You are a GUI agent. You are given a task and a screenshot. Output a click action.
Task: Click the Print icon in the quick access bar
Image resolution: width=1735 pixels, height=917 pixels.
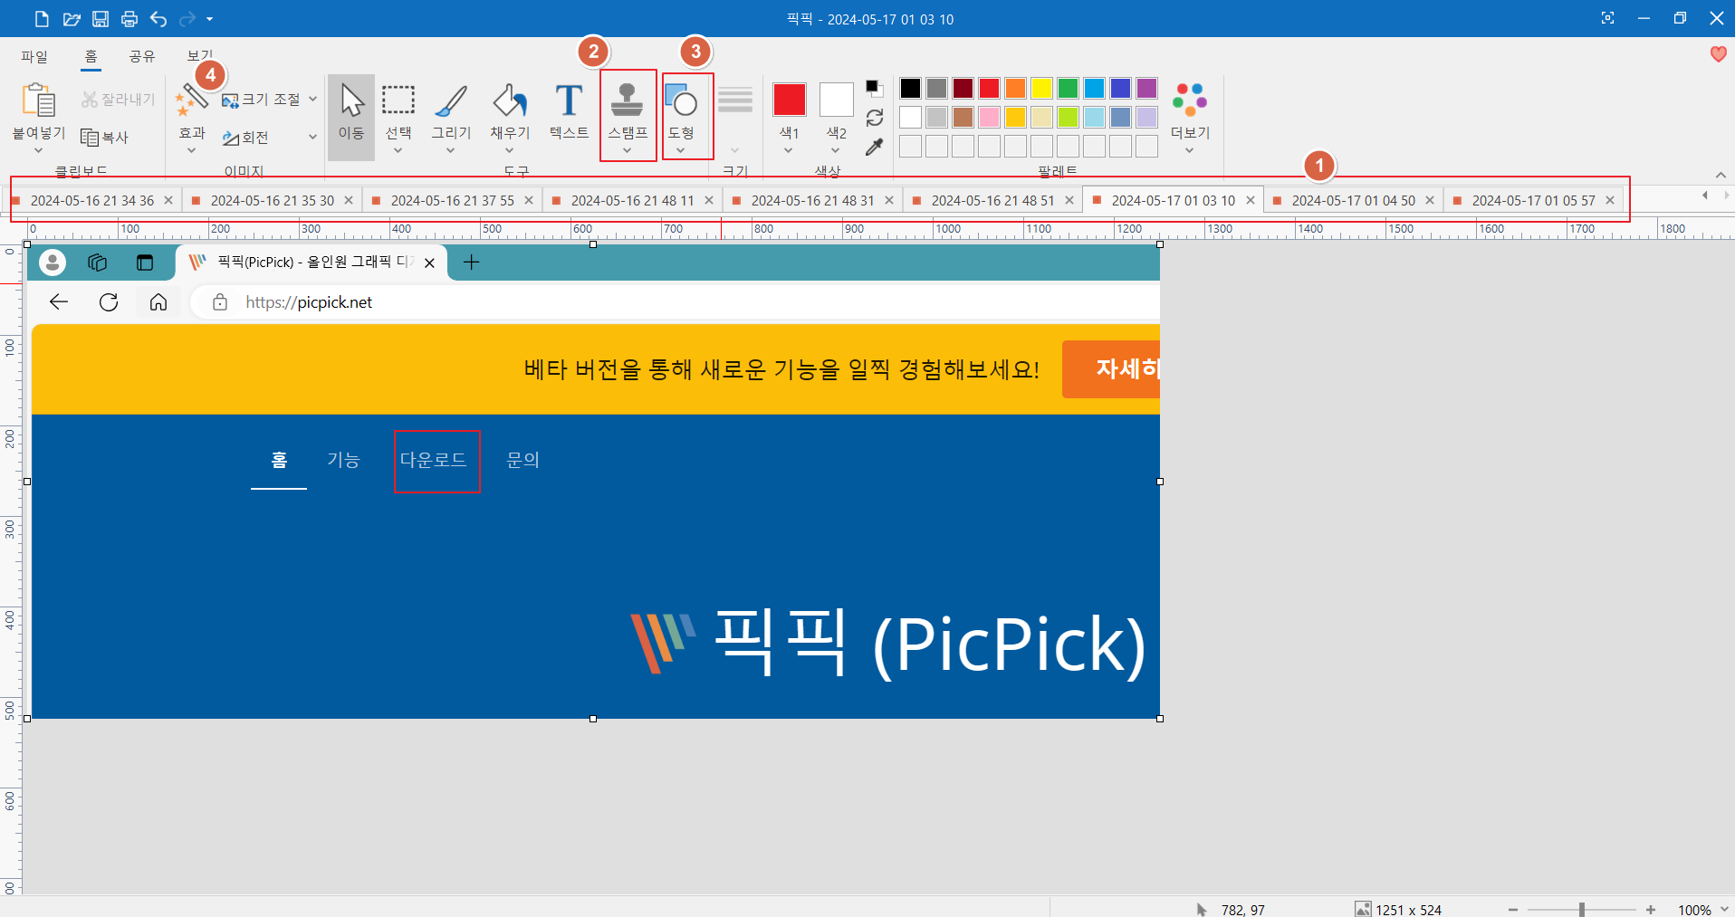129,18
